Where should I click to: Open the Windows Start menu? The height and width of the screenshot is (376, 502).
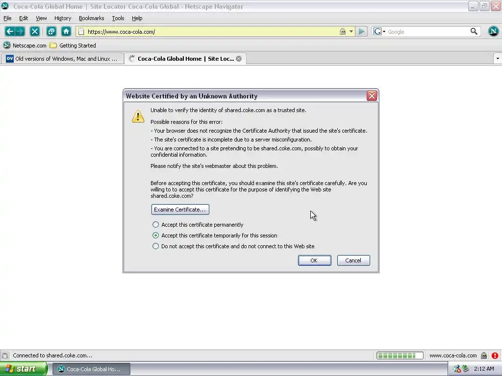point(23,369)
